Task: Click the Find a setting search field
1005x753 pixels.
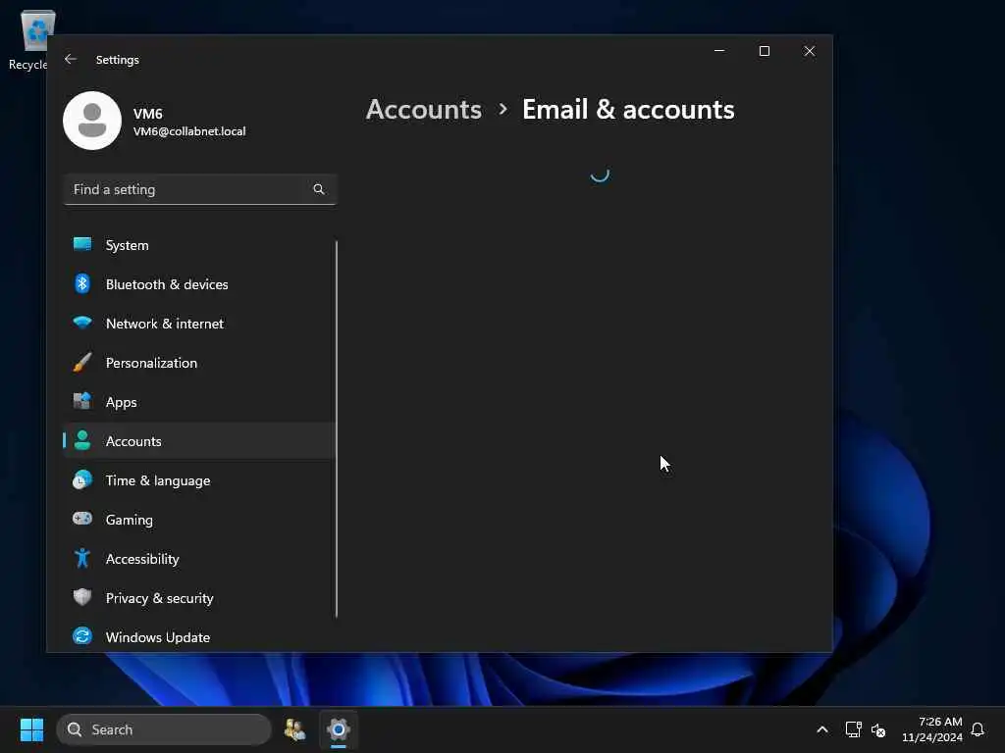Action: pyautogui.click(x=200, y=189)
